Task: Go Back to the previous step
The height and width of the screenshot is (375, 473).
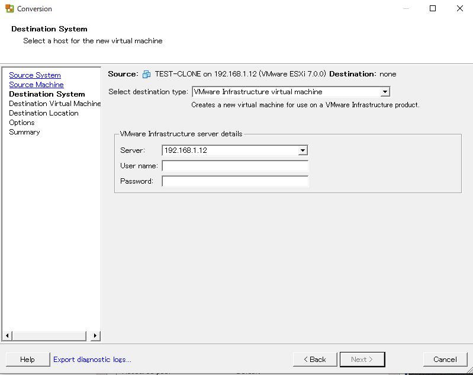Action: pos(315,359)
